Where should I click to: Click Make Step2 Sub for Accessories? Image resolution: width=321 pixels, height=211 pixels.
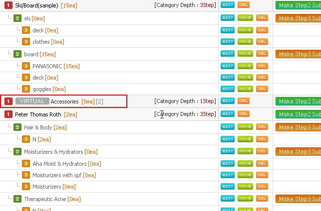click(298, 102)
